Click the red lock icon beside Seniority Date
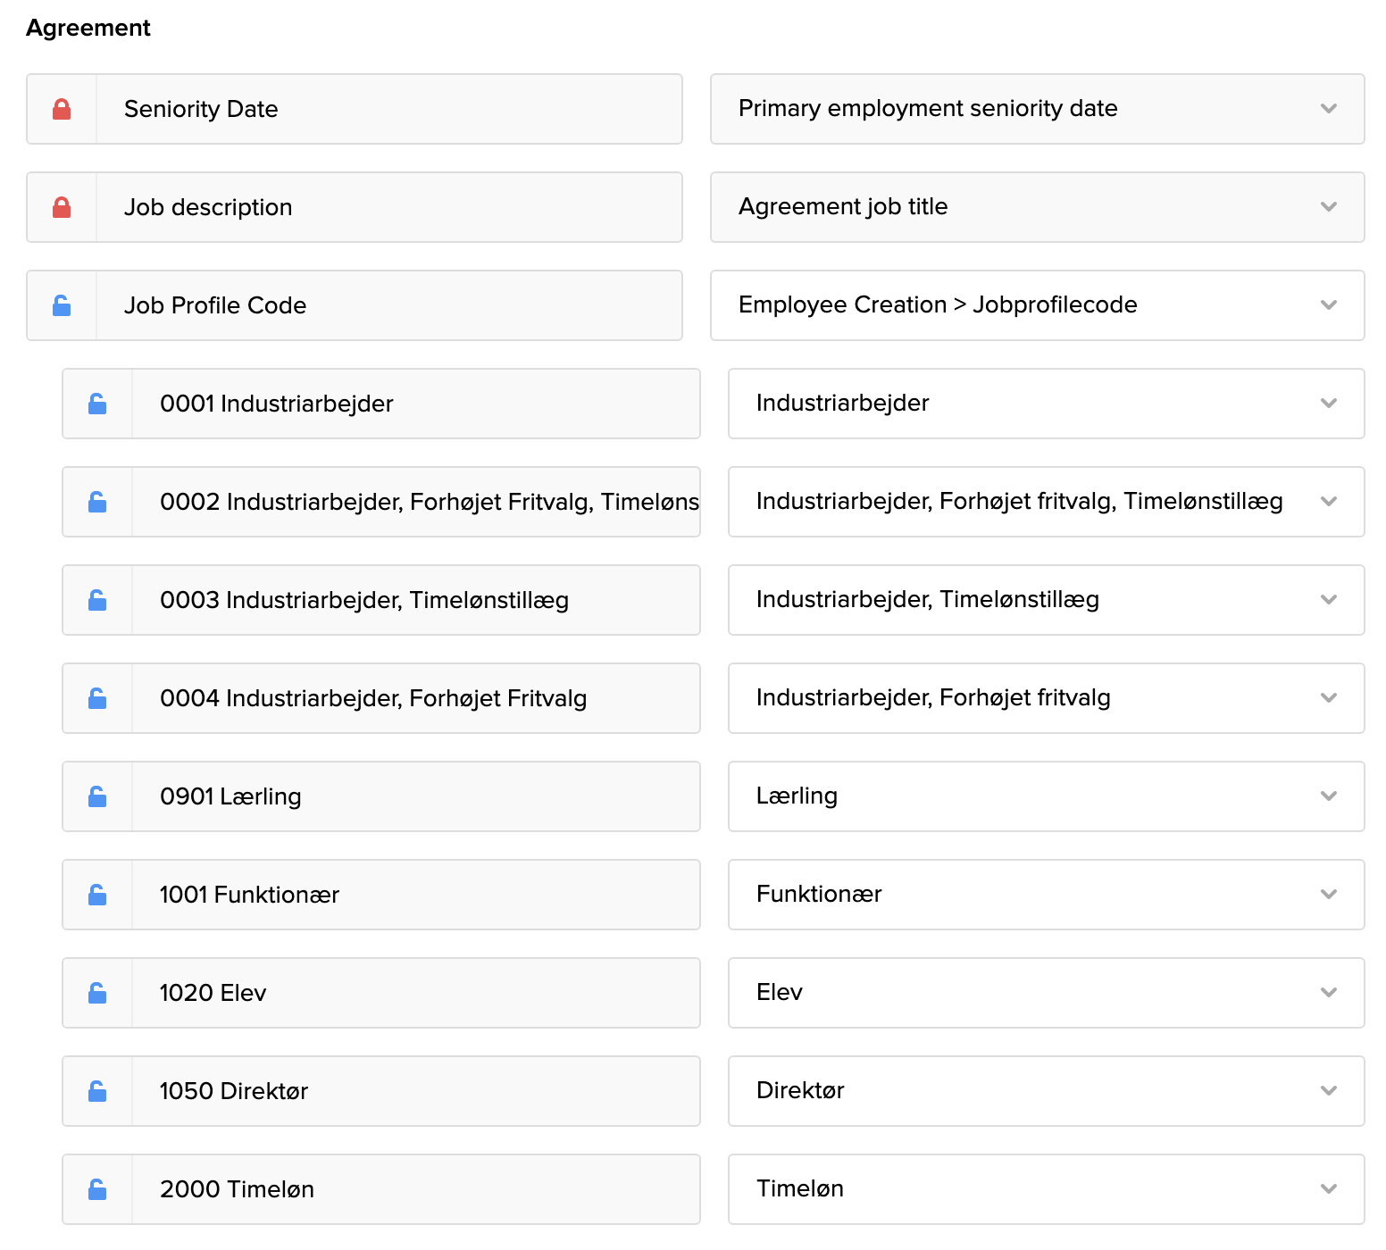This screenshot has height=1250, width=1386. click(x=62, y=109)
